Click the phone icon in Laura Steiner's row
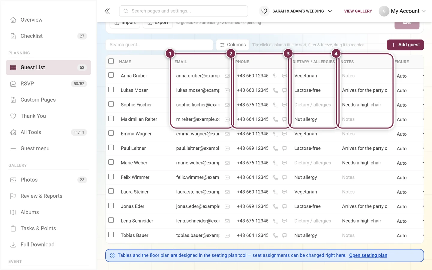 pyautogui.click(x=276, y=192)
